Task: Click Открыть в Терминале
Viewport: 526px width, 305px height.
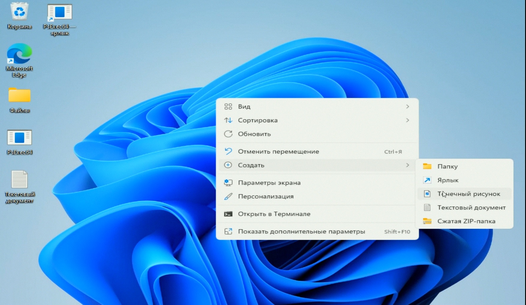Action: pos(274,214)
